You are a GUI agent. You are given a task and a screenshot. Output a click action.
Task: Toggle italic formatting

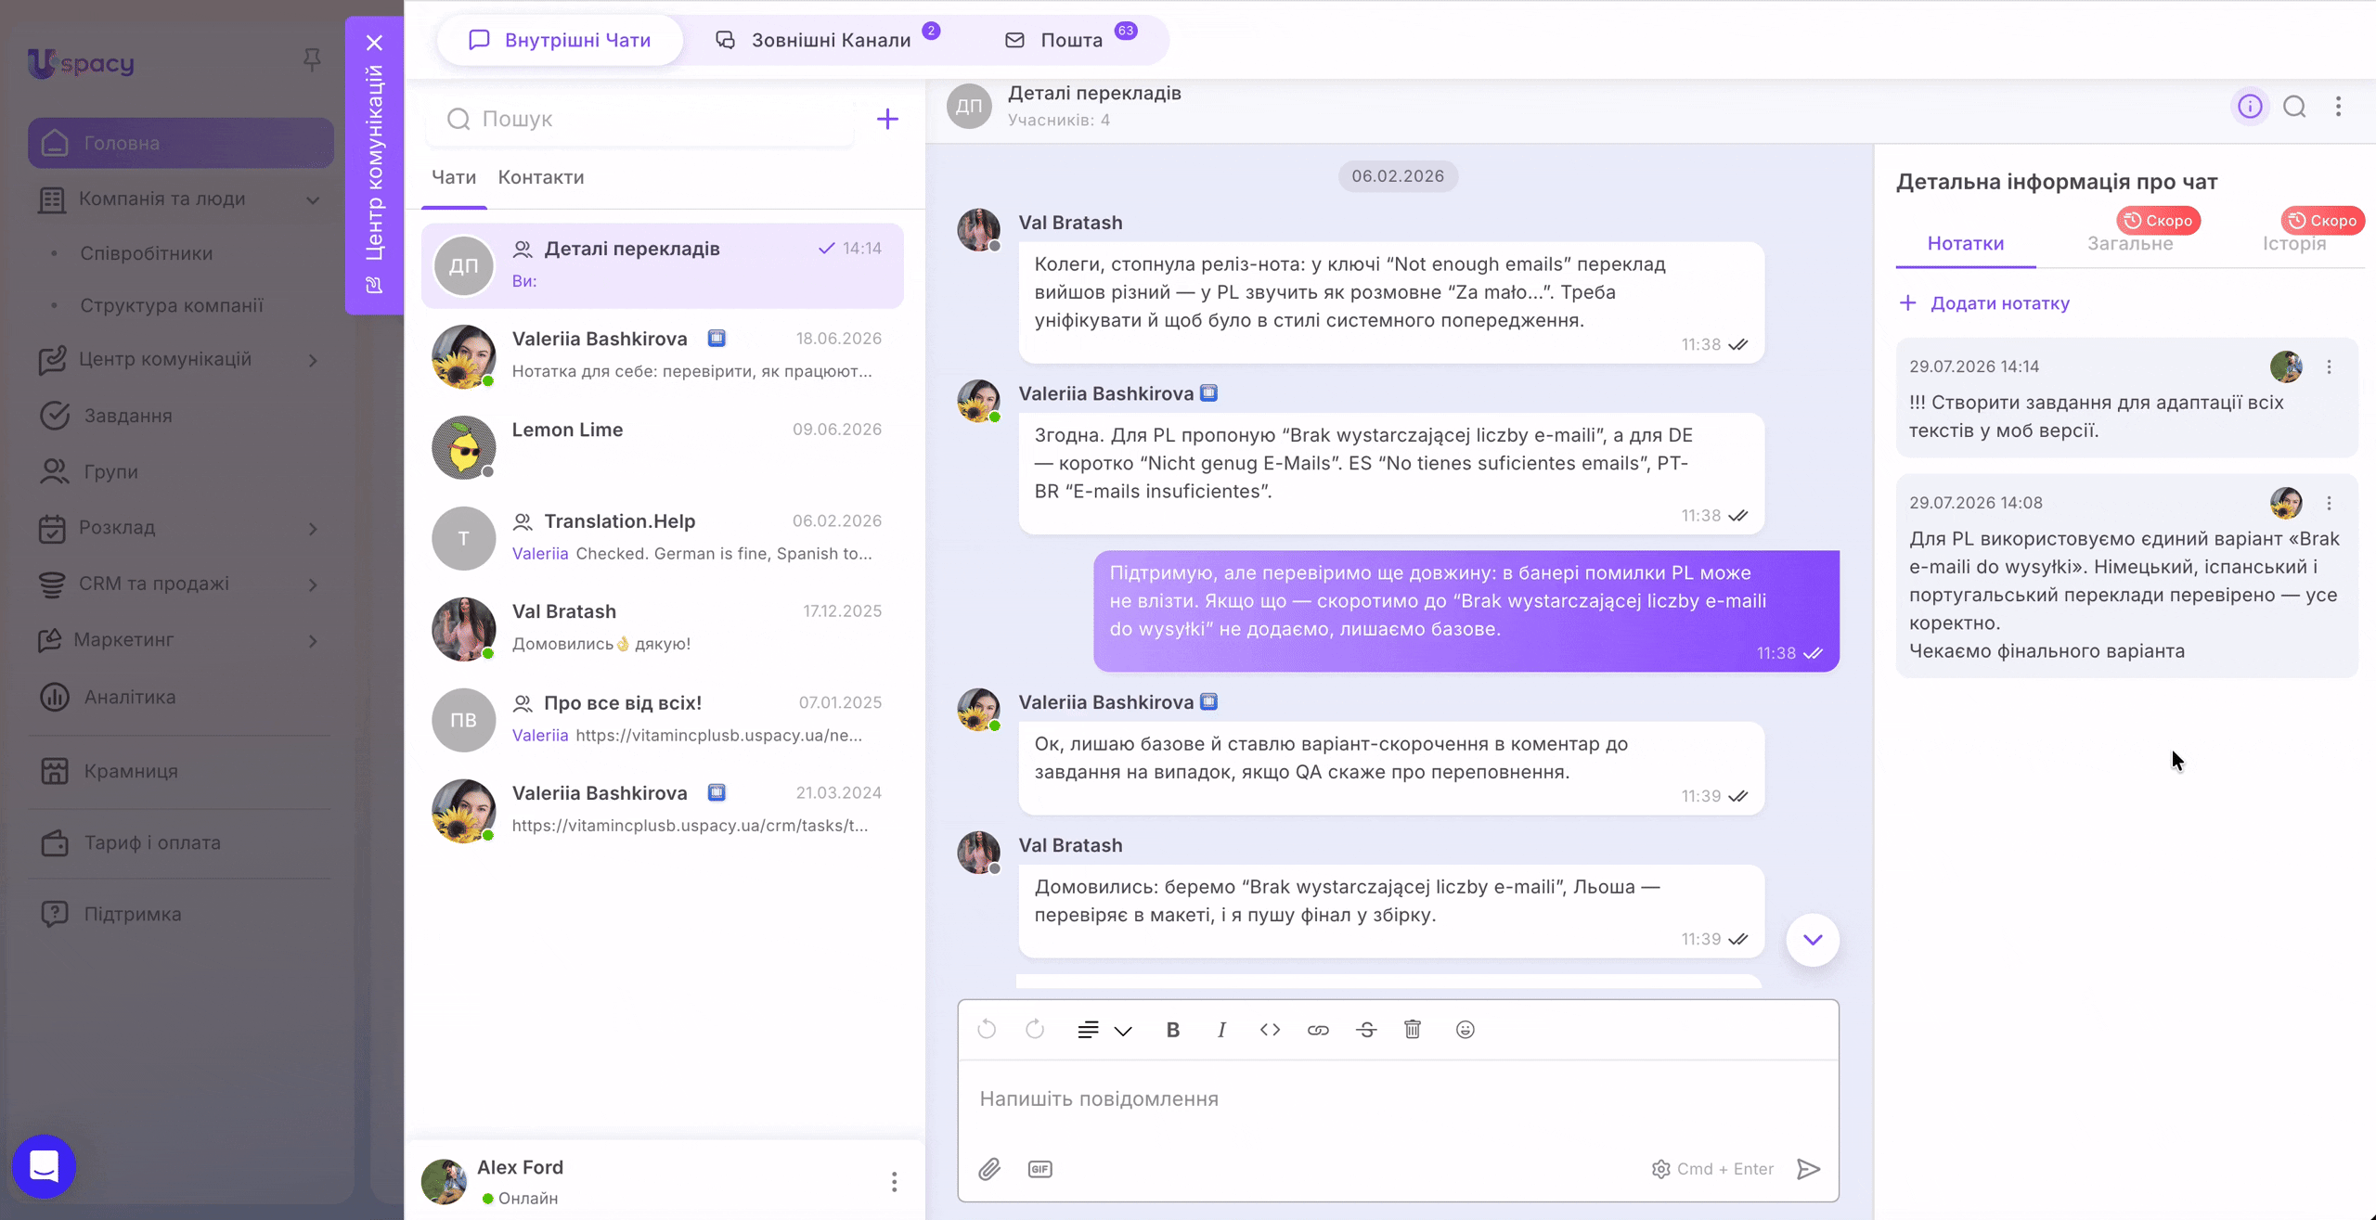click(x=1221, y=1030)
